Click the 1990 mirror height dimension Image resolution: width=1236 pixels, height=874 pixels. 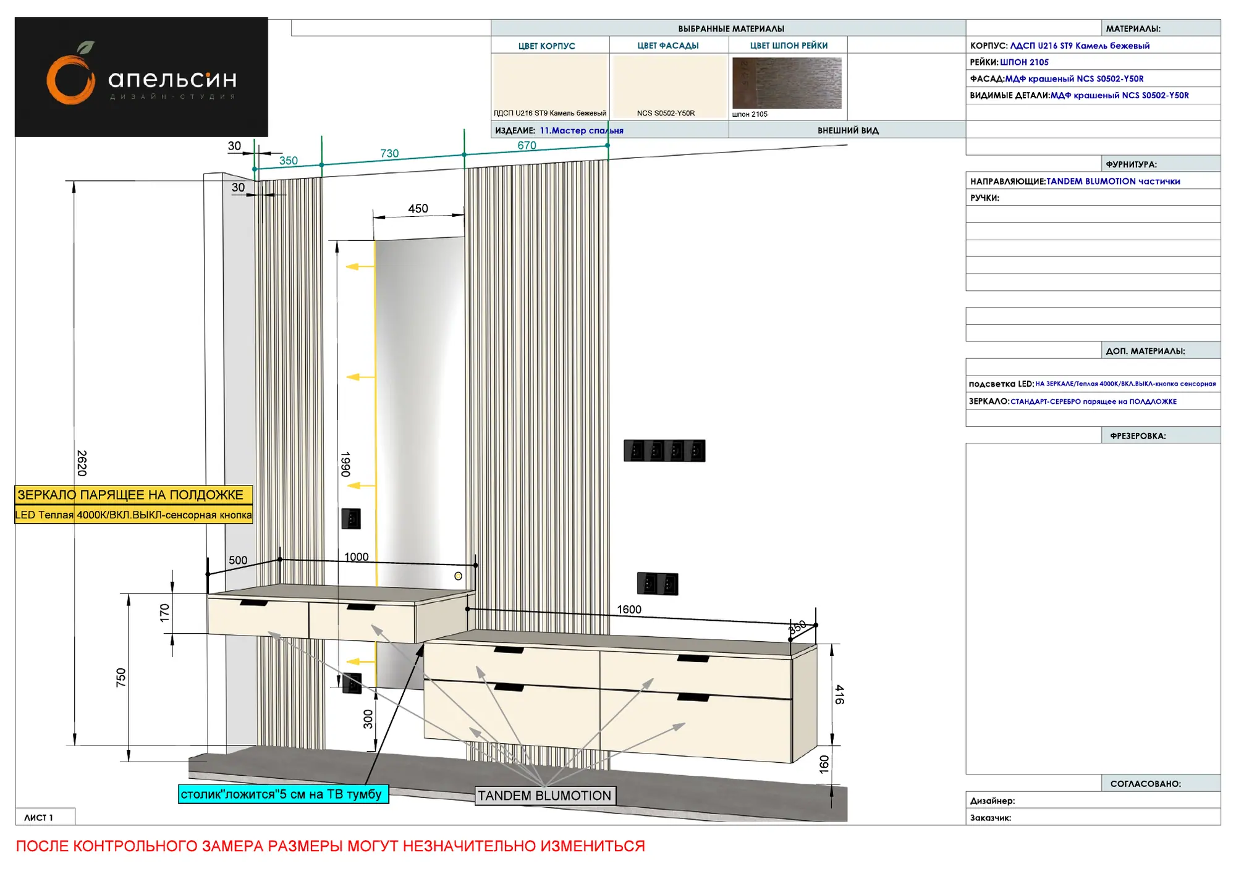click(x=345, y=464)
